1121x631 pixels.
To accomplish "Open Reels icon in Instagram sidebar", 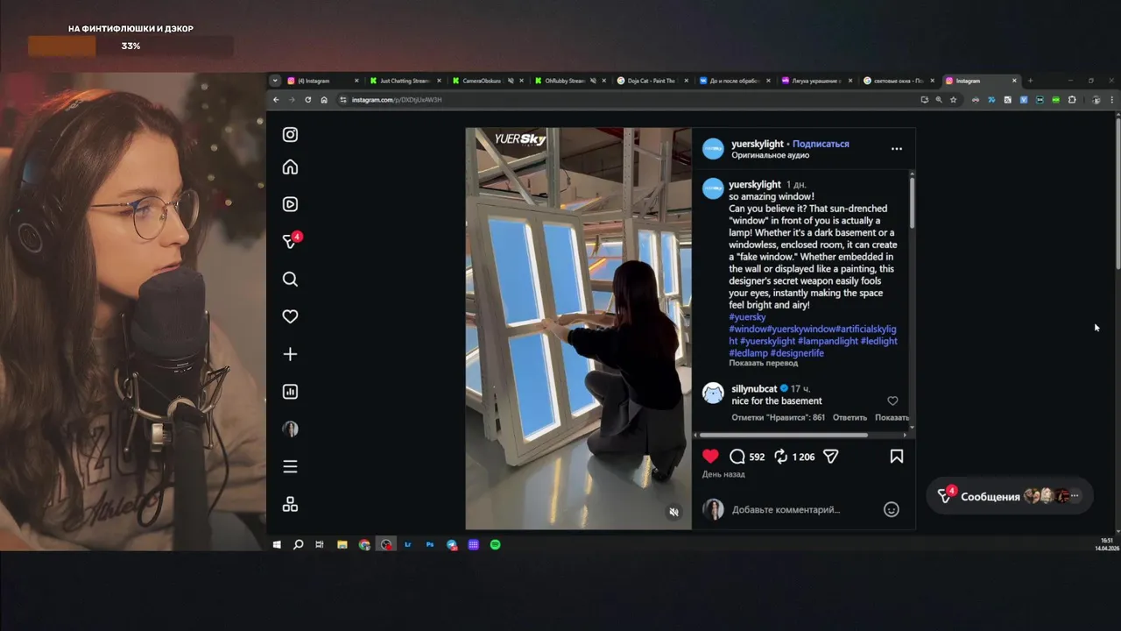I will 290,204.
